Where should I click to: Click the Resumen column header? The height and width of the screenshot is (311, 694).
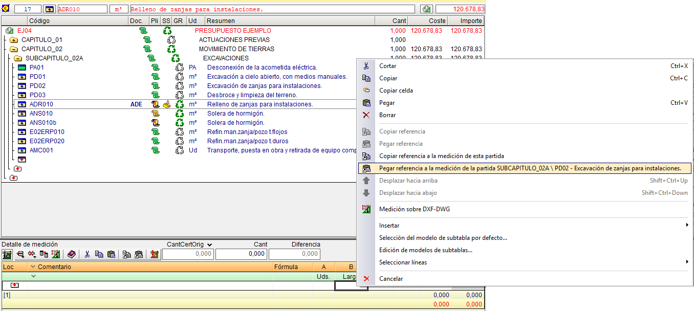(290, 21)
